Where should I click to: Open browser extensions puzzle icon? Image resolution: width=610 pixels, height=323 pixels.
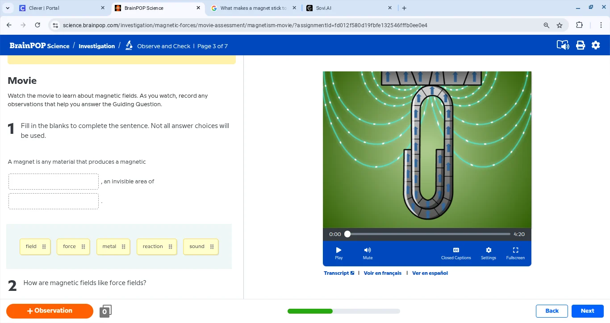tap(579, 25)
